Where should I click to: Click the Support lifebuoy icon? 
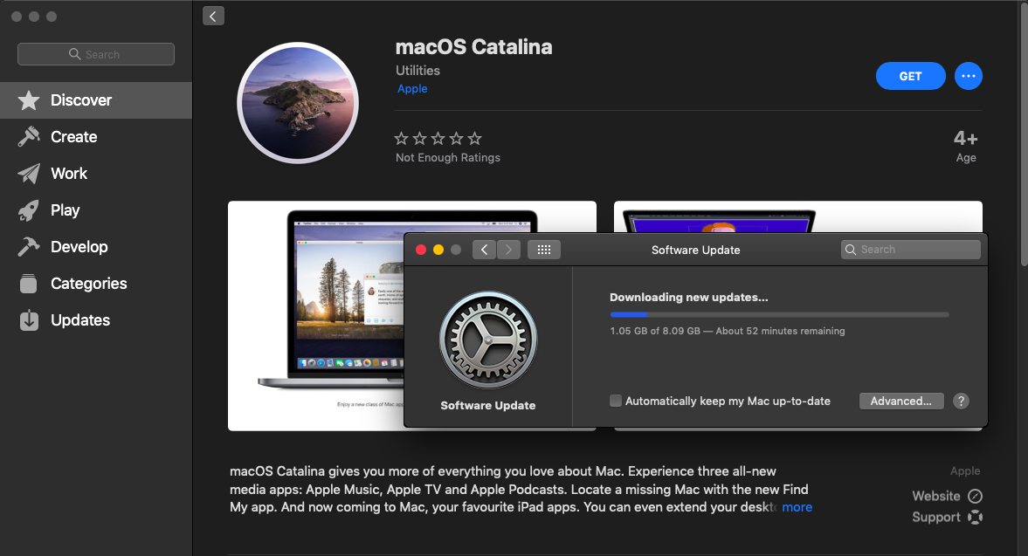(975, 517)
